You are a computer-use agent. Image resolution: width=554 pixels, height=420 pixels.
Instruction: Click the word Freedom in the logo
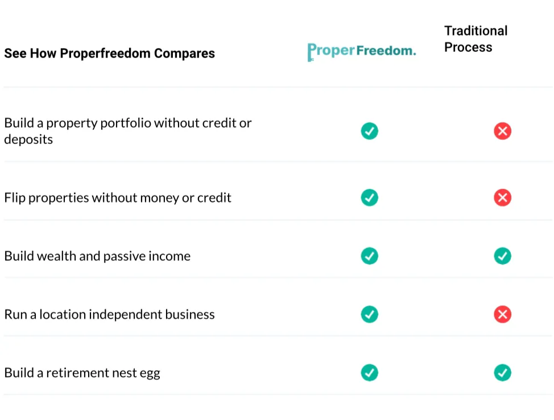(387, 51)
